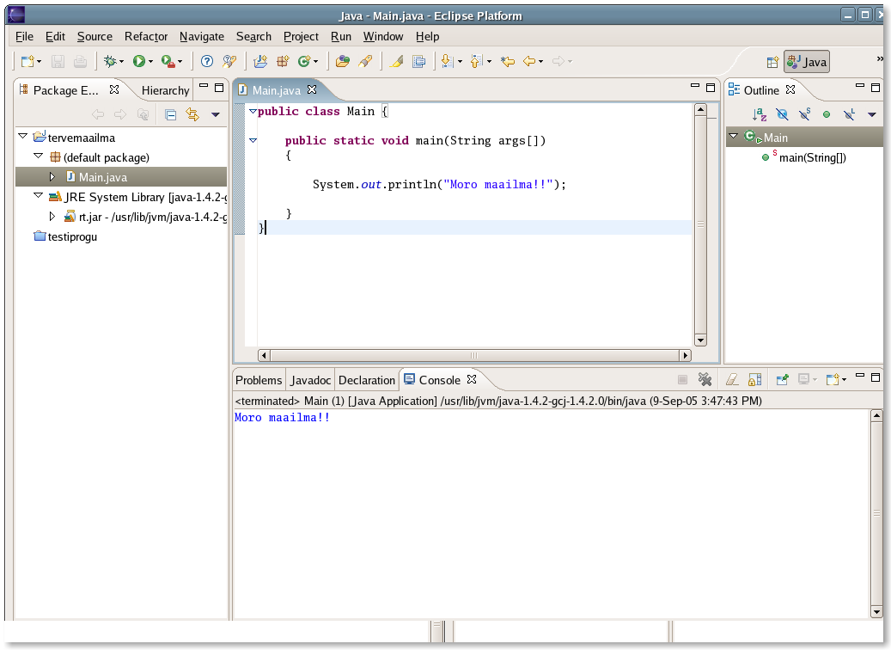This screenshot has width=891, height=650.
Task: Click the Print icon in toolbar
Action: click(80, 61)
